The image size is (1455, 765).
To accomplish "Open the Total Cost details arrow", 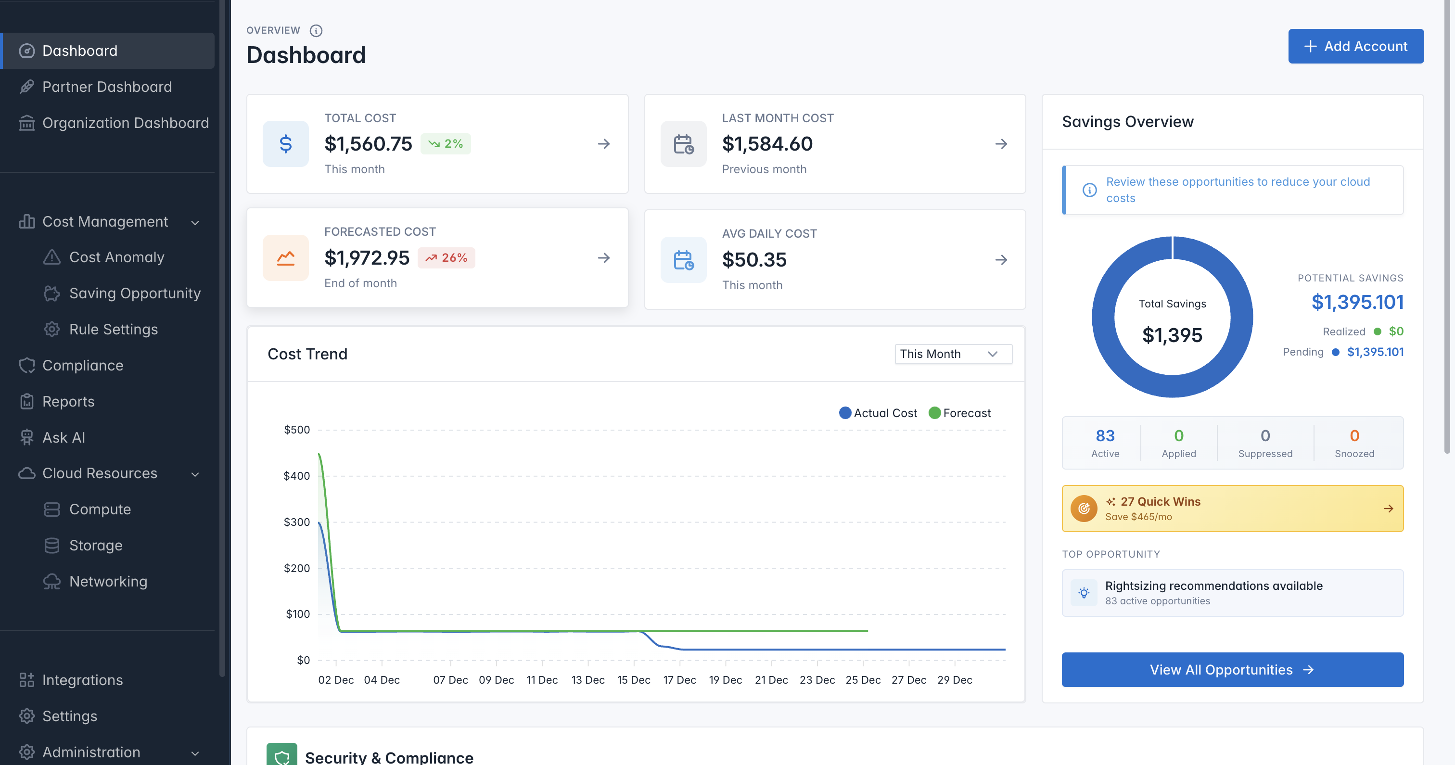I will click(x=604, y=144).
